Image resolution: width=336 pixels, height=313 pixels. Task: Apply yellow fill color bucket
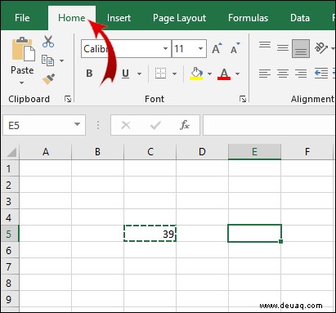pyautogui.click(x=196, y=74)
